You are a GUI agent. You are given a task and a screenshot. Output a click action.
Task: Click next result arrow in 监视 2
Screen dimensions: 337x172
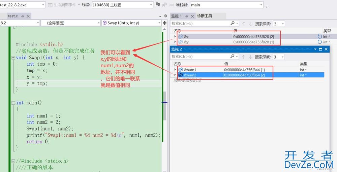pyautogui.click(x=251, y=57)
